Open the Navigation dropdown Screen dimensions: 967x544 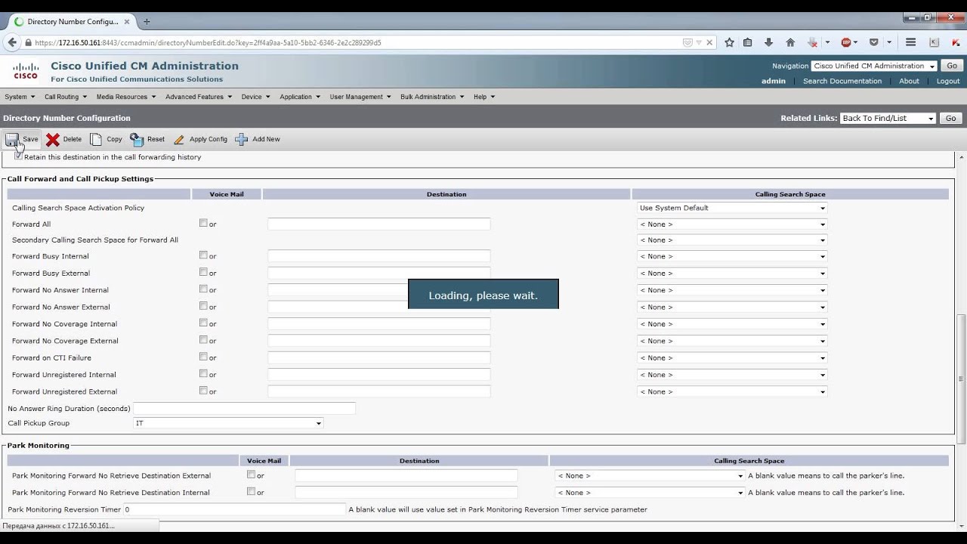coord(874,66)
